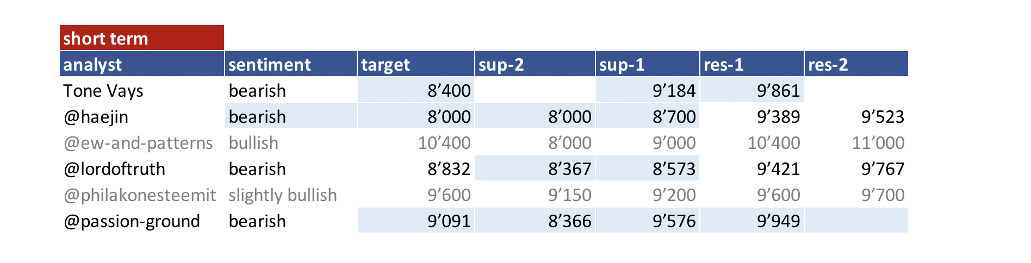Click Tone Vays' target value 8'400
Image resolution: width=1031 pixels, height=263 pixels.
click(449, 91)
